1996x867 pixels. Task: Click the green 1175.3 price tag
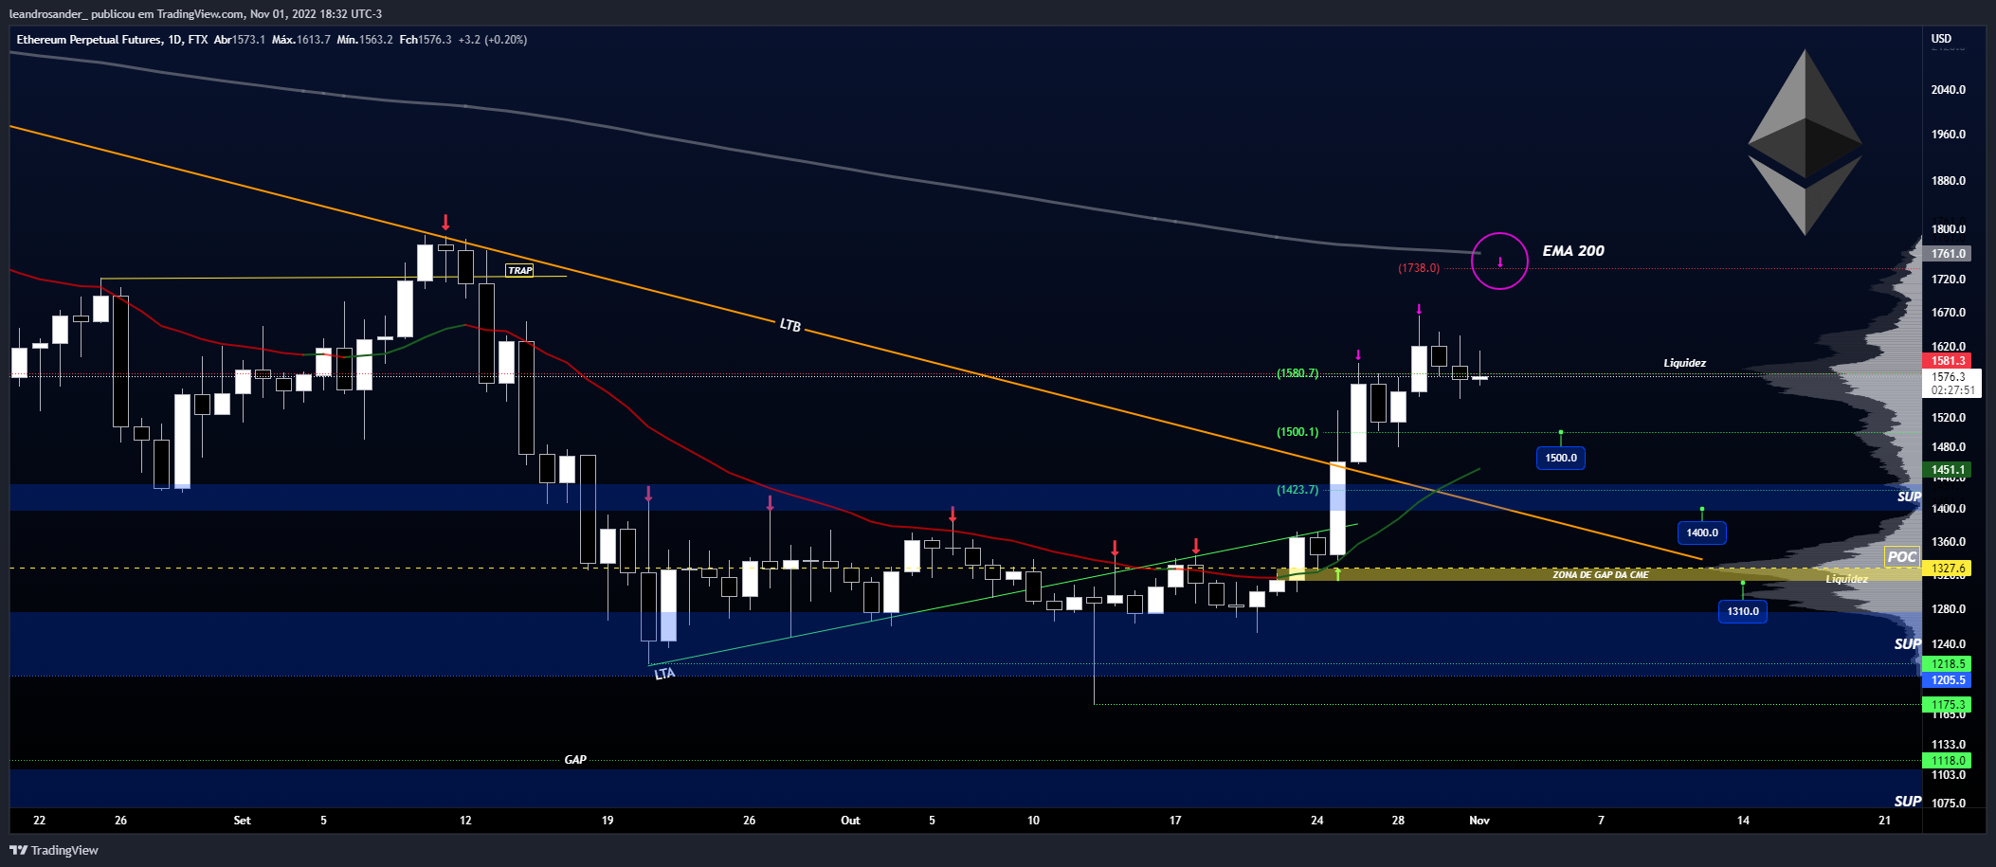(1949, 705)
